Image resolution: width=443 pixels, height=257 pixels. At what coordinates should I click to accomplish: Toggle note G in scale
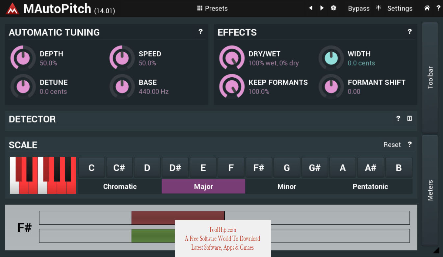click(x=287, y=168)
